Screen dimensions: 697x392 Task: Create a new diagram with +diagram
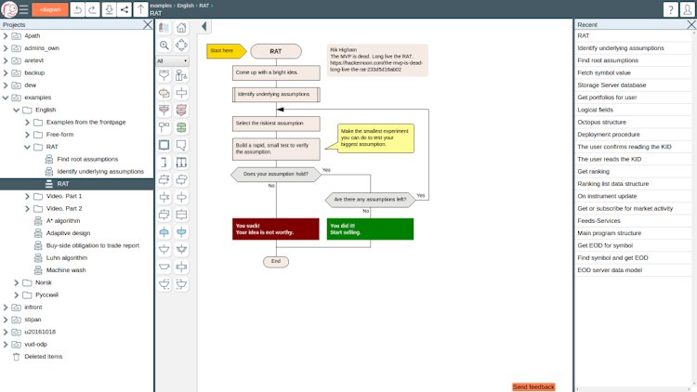(x=50, y=9)
